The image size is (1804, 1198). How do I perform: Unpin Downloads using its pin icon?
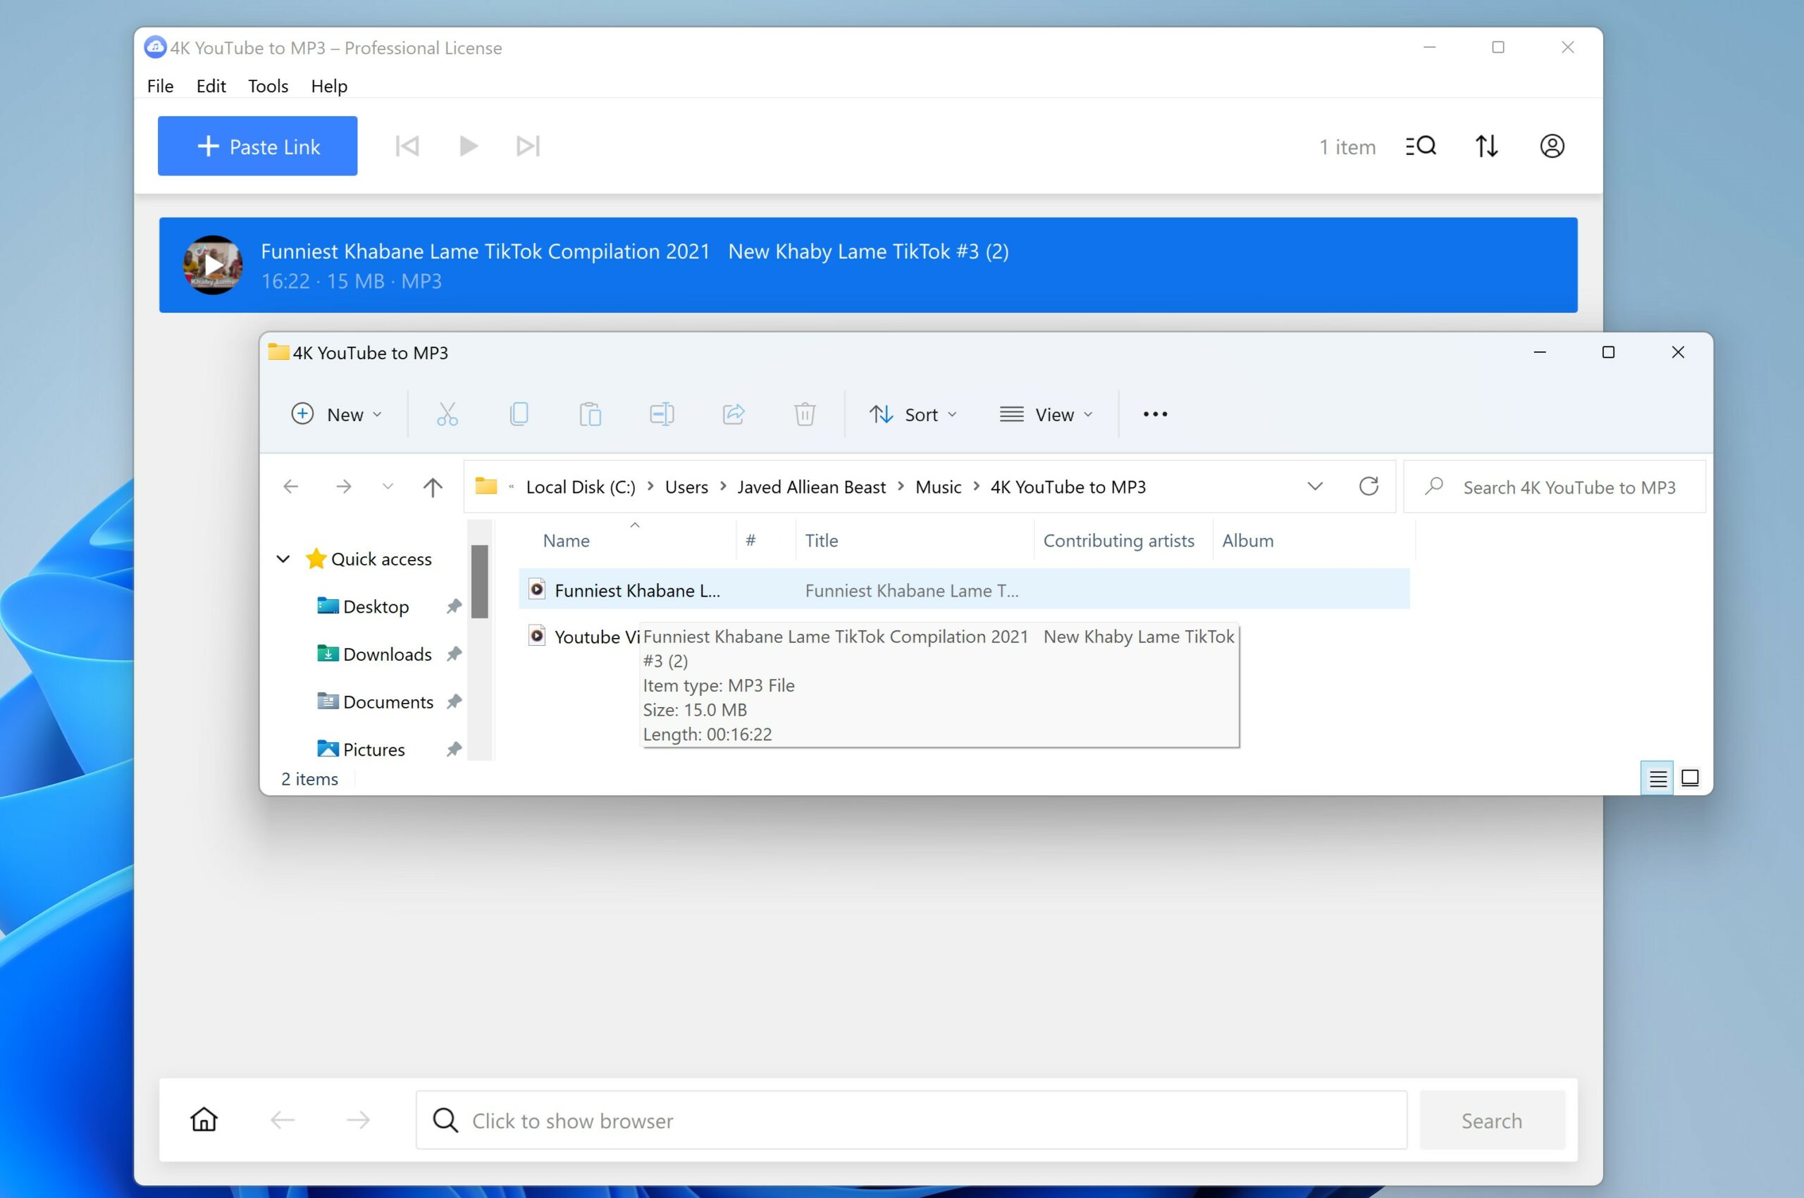pyautogui.click(x=454, y=654)
